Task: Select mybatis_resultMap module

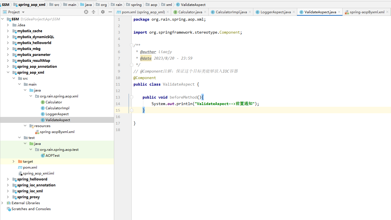Action: pos(34,61)
